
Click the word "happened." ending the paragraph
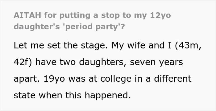[x=108, y=96]
